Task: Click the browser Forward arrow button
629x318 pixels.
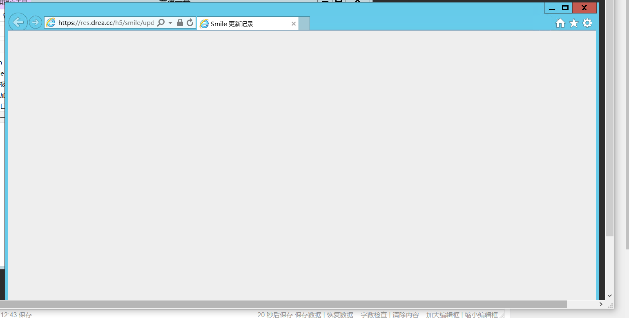Action: [x=36, y=22]
